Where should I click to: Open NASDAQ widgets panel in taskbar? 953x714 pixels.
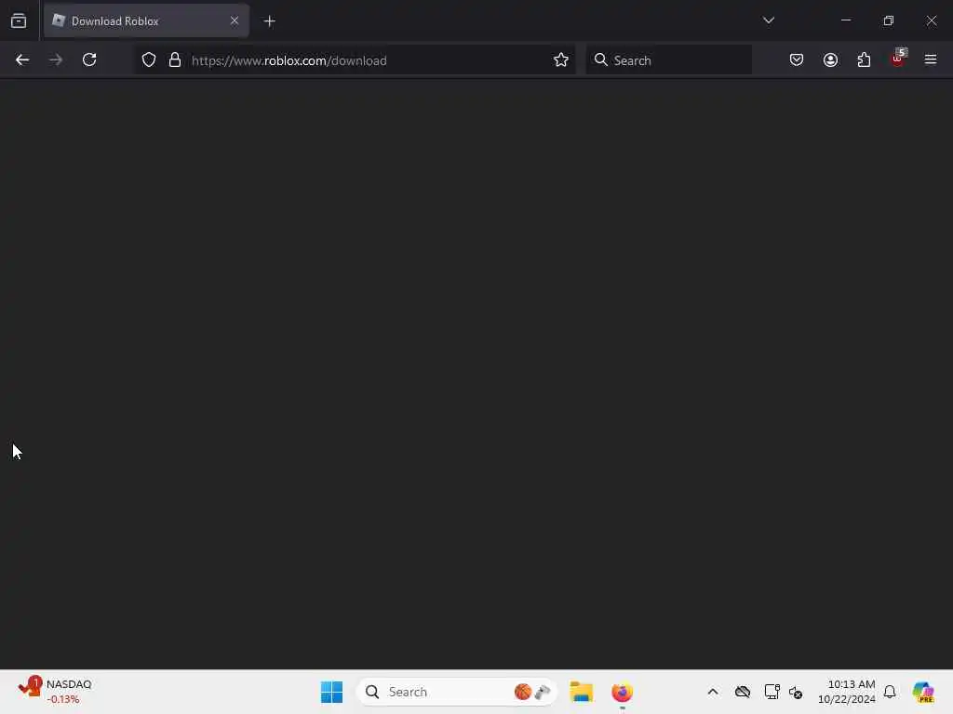point(55,692)
